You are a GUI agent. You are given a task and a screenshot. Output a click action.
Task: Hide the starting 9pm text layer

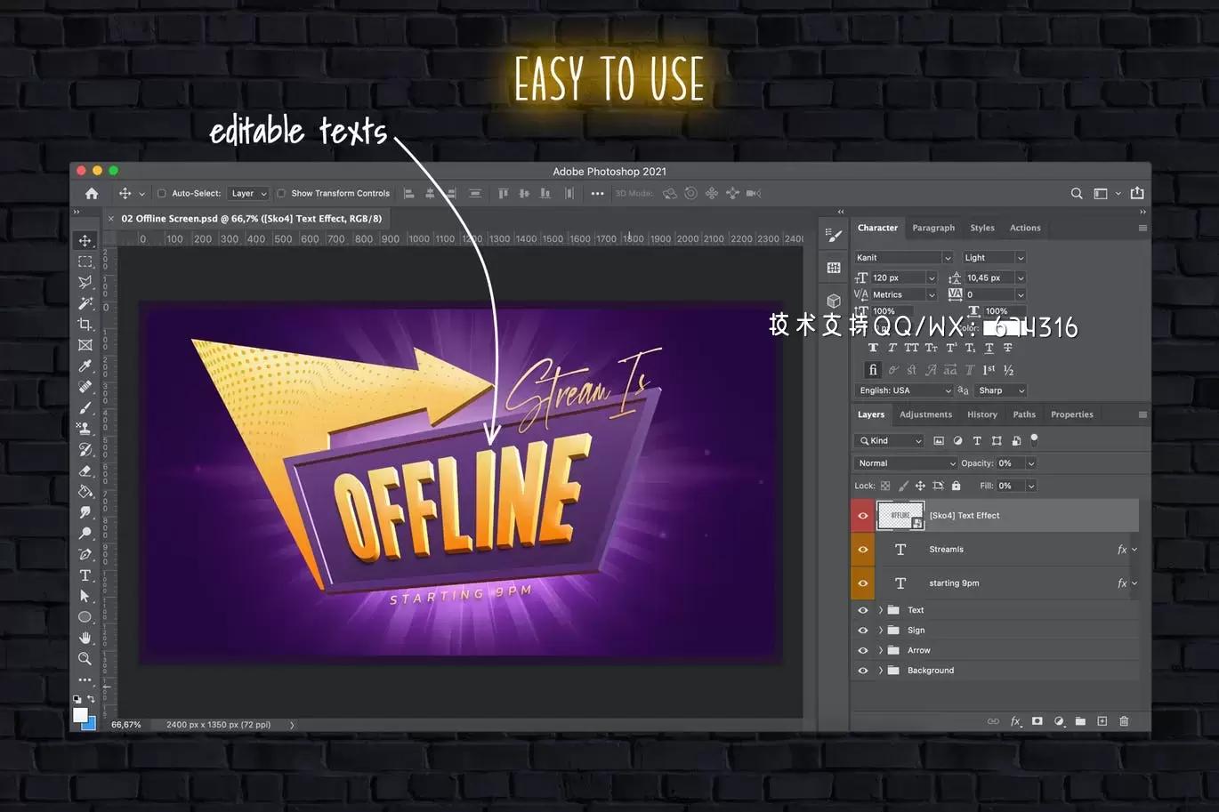pos(863,583)
